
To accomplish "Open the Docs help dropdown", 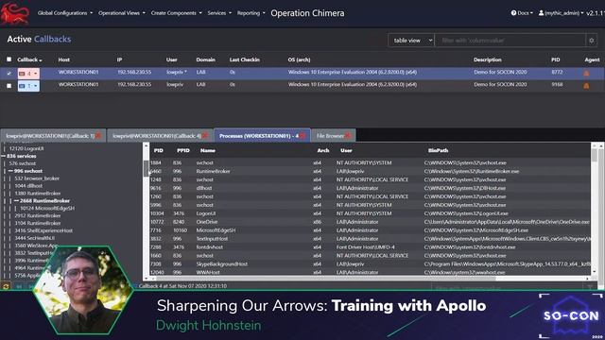I will coord(522,13).
